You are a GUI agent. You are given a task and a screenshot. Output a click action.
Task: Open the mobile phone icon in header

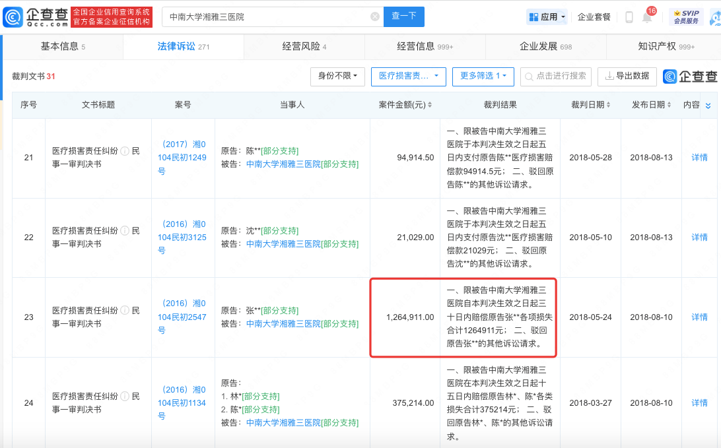tap(629, 17)
